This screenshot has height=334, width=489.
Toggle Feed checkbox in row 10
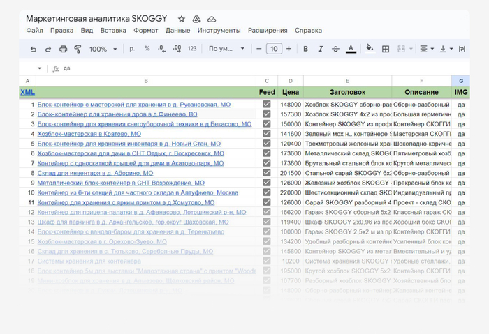[x=266, y=192]
